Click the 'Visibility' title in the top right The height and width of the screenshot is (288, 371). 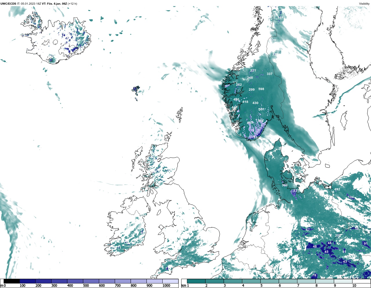(x=364, y=4)
